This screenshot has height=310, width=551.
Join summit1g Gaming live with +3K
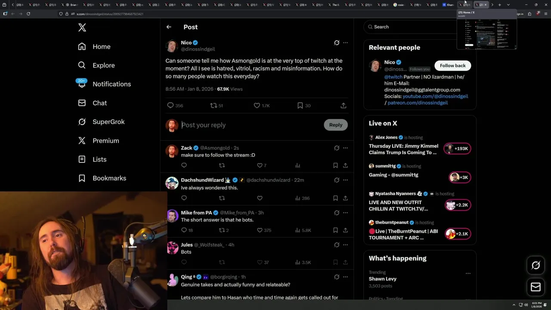(x=460, y=177)
